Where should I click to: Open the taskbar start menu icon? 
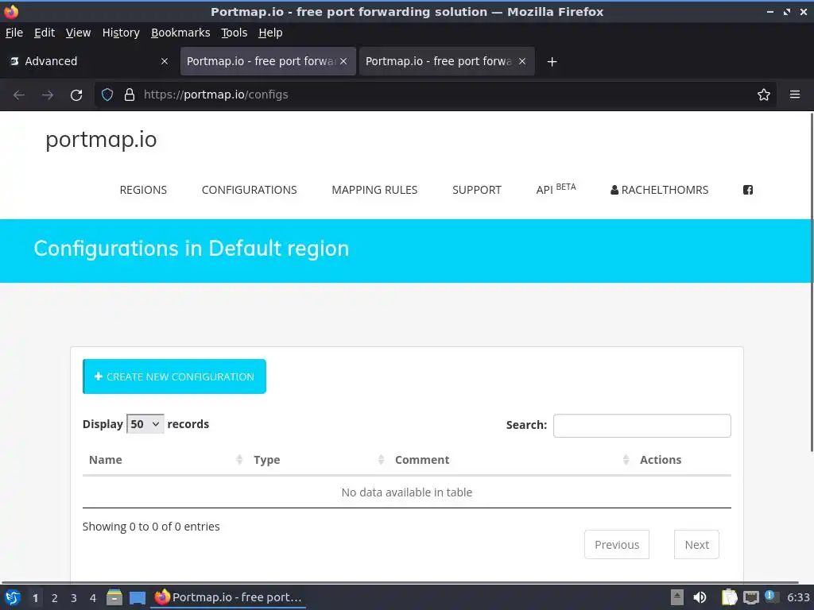point(13,597)
